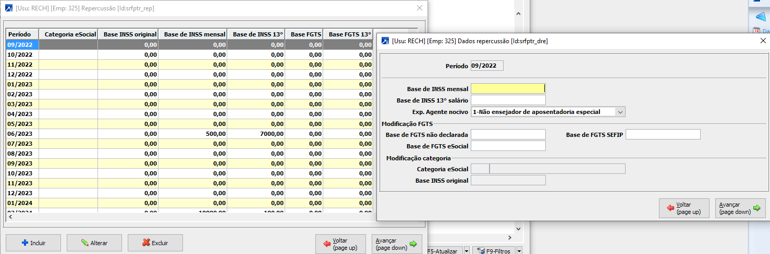Image resolution: width=770 pixels, height=254 pixels.
Task: Select the 06/2023 row in the grid
Action: (22, 134)
